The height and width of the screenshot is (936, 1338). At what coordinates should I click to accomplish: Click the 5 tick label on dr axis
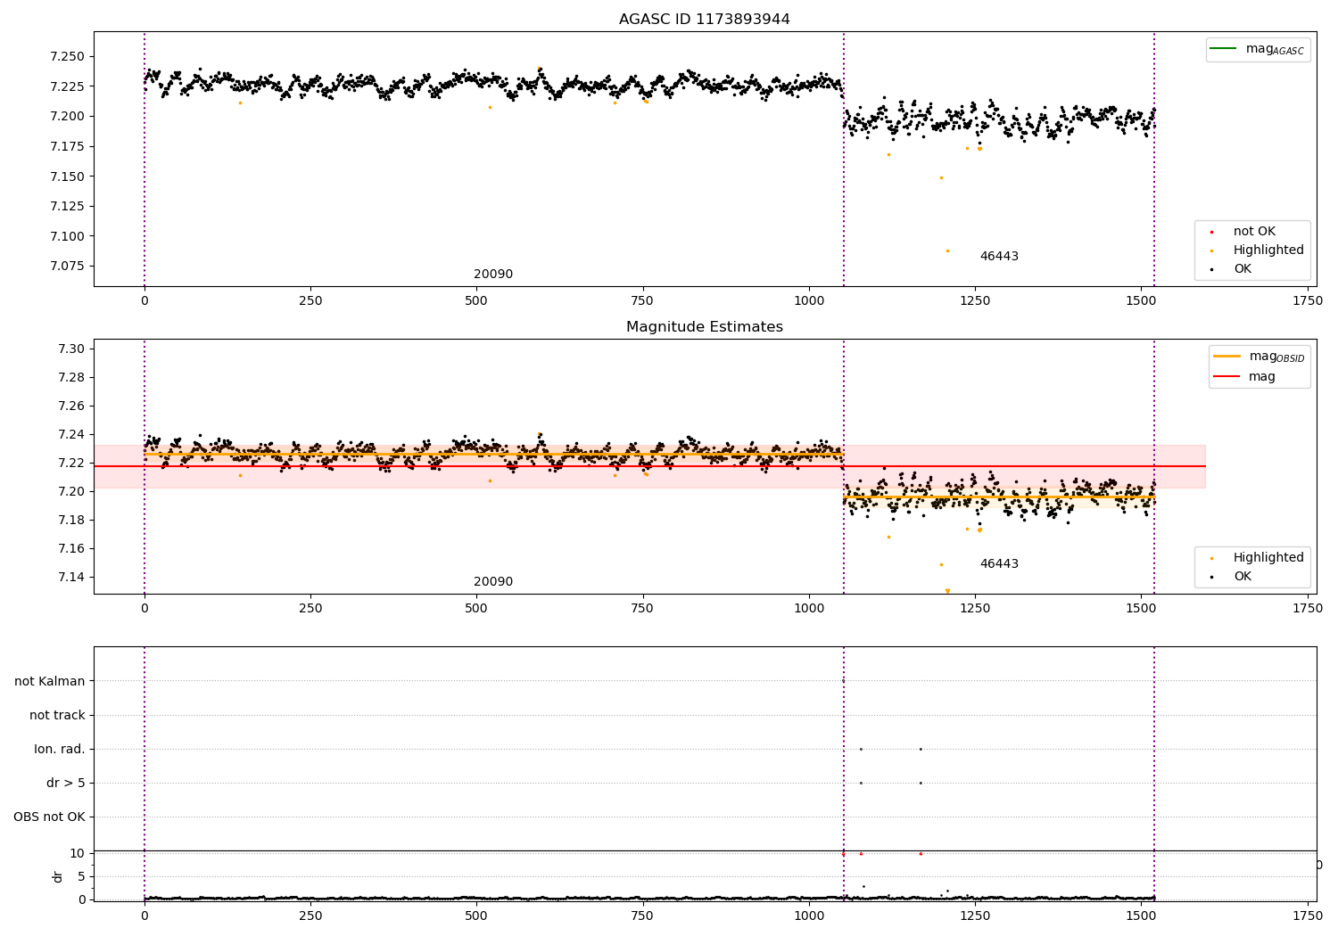81,877
